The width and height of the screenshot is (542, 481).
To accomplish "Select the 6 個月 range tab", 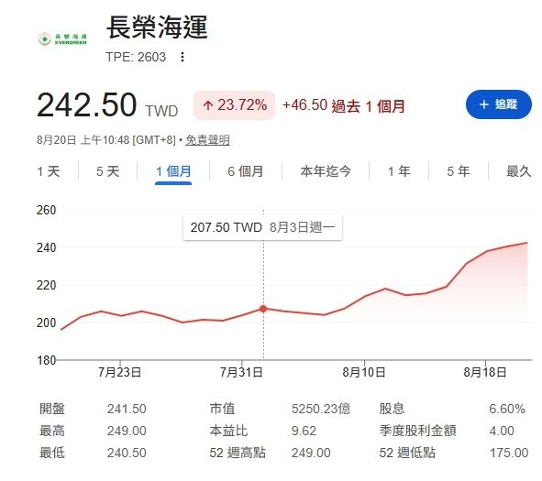I will click(x=246, y=171).
